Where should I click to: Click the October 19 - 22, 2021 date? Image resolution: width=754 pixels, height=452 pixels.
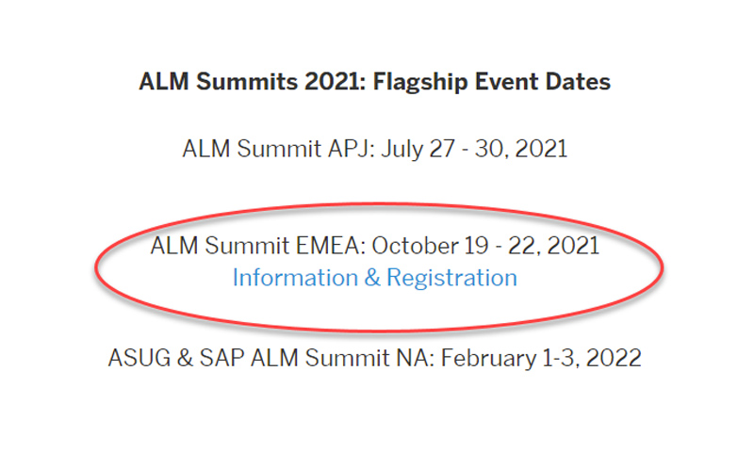(x=485, y=246)
